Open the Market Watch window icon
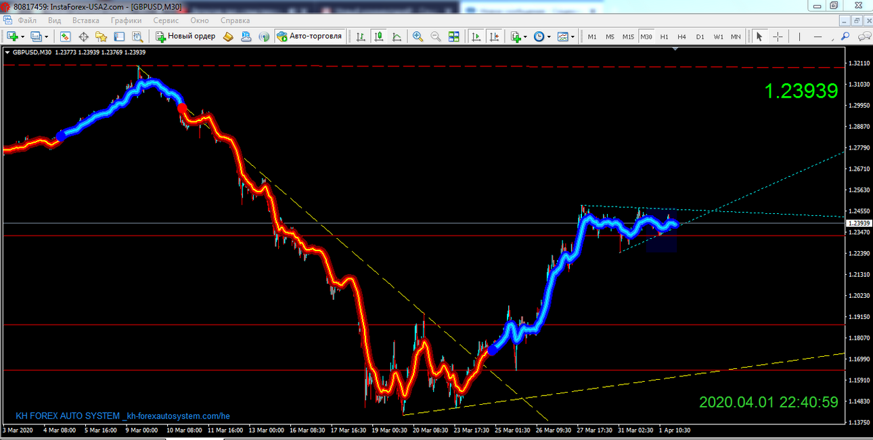 point(66,37)
